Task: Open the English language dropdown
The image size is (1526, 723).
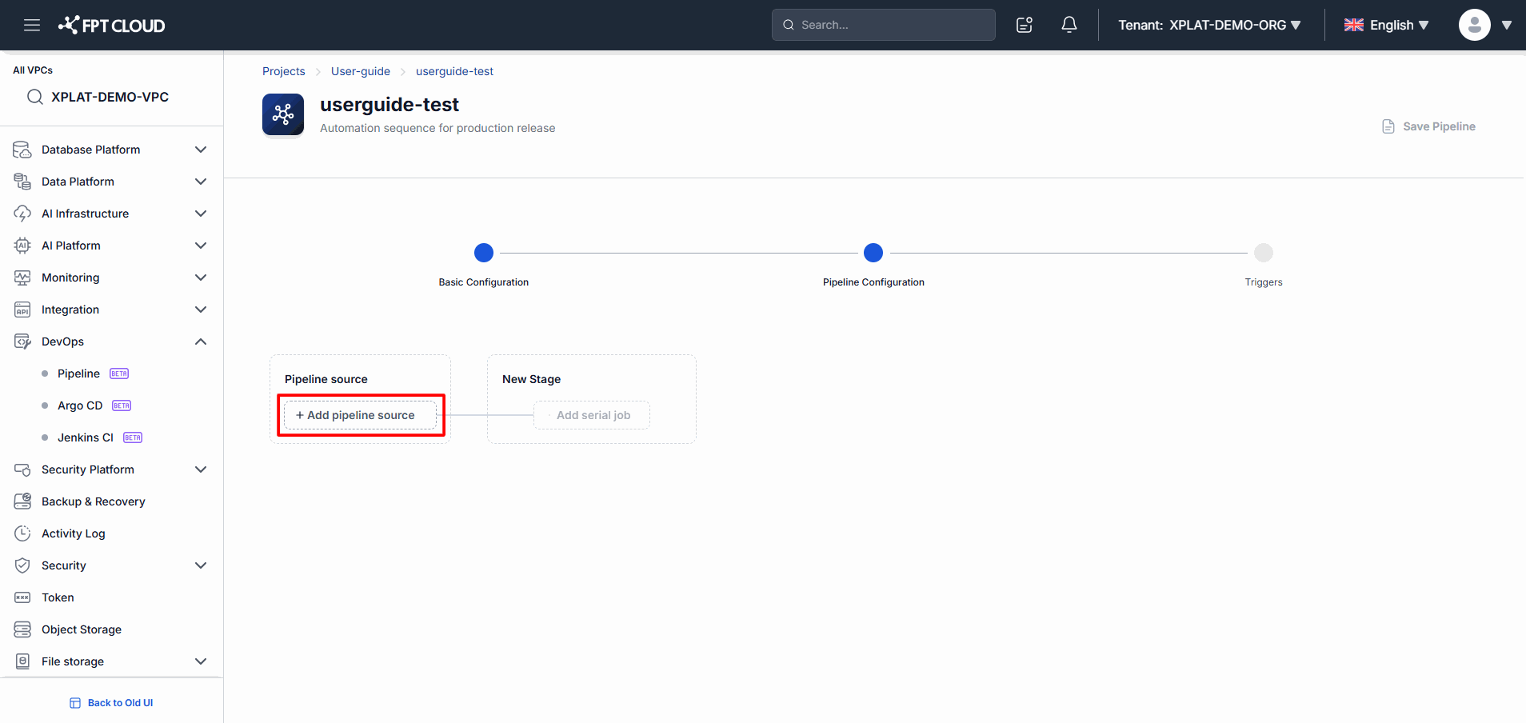Action: click(x=1387, y=25)
